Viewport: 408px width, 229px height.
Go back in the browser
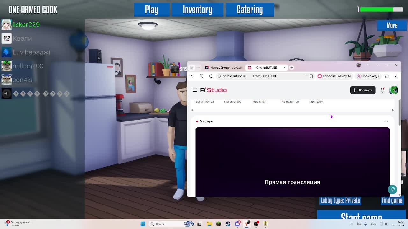pos(192,76)
